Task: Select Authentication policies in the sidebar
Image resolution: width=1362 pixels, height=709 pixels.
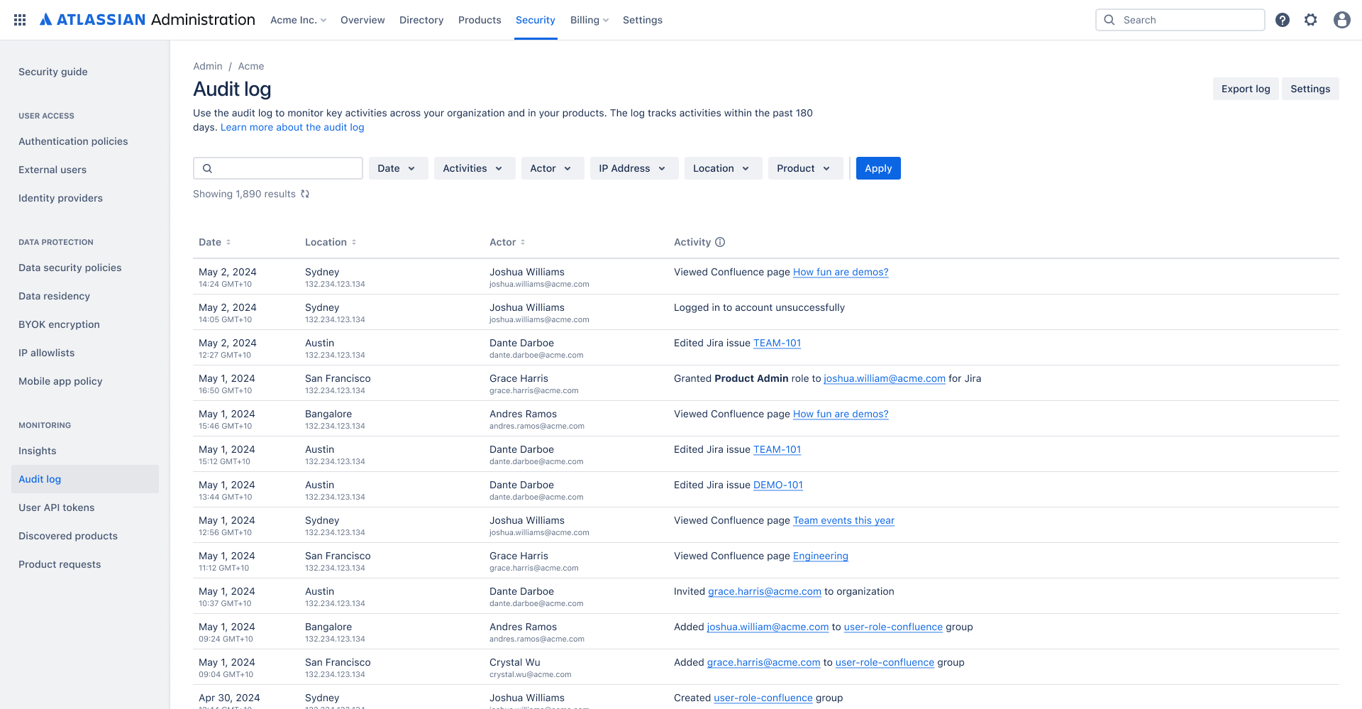Action: click(73, 141)
